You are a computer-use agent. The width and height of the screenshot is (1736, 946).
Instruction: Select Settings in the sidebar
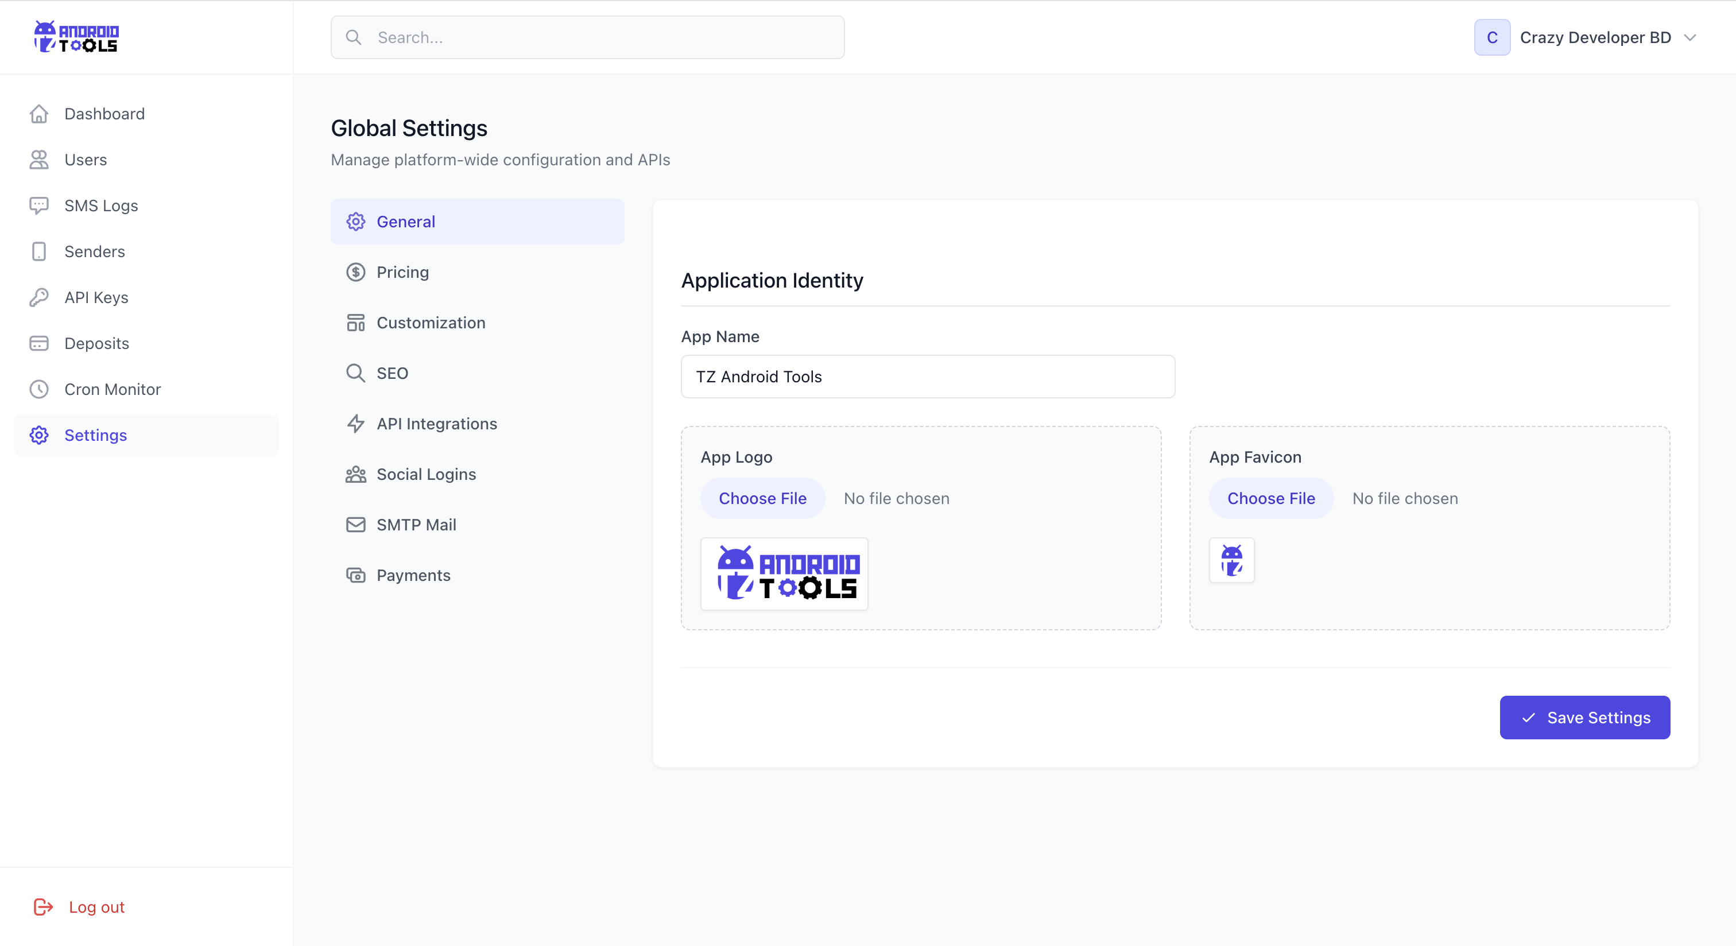(x=146, y=435)
